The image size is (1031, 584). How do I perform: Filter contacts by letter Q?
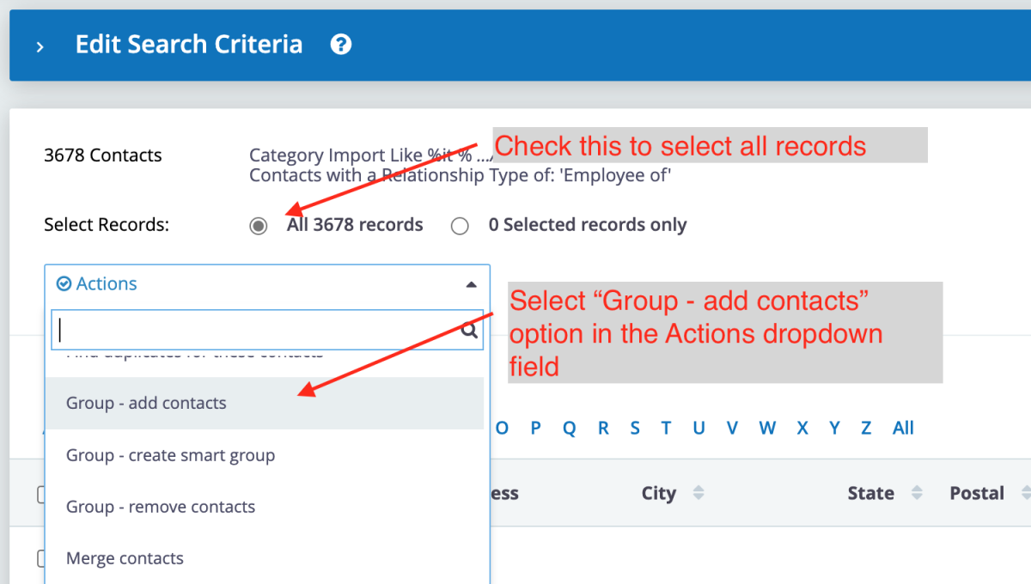coord(569,428)
